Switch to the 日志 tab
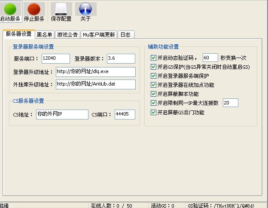Image resolution: width=268 pixels, height=208 pixels. coord(125,35)
